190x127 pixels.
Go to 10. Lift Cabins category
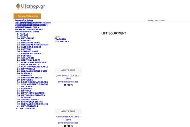26,38
